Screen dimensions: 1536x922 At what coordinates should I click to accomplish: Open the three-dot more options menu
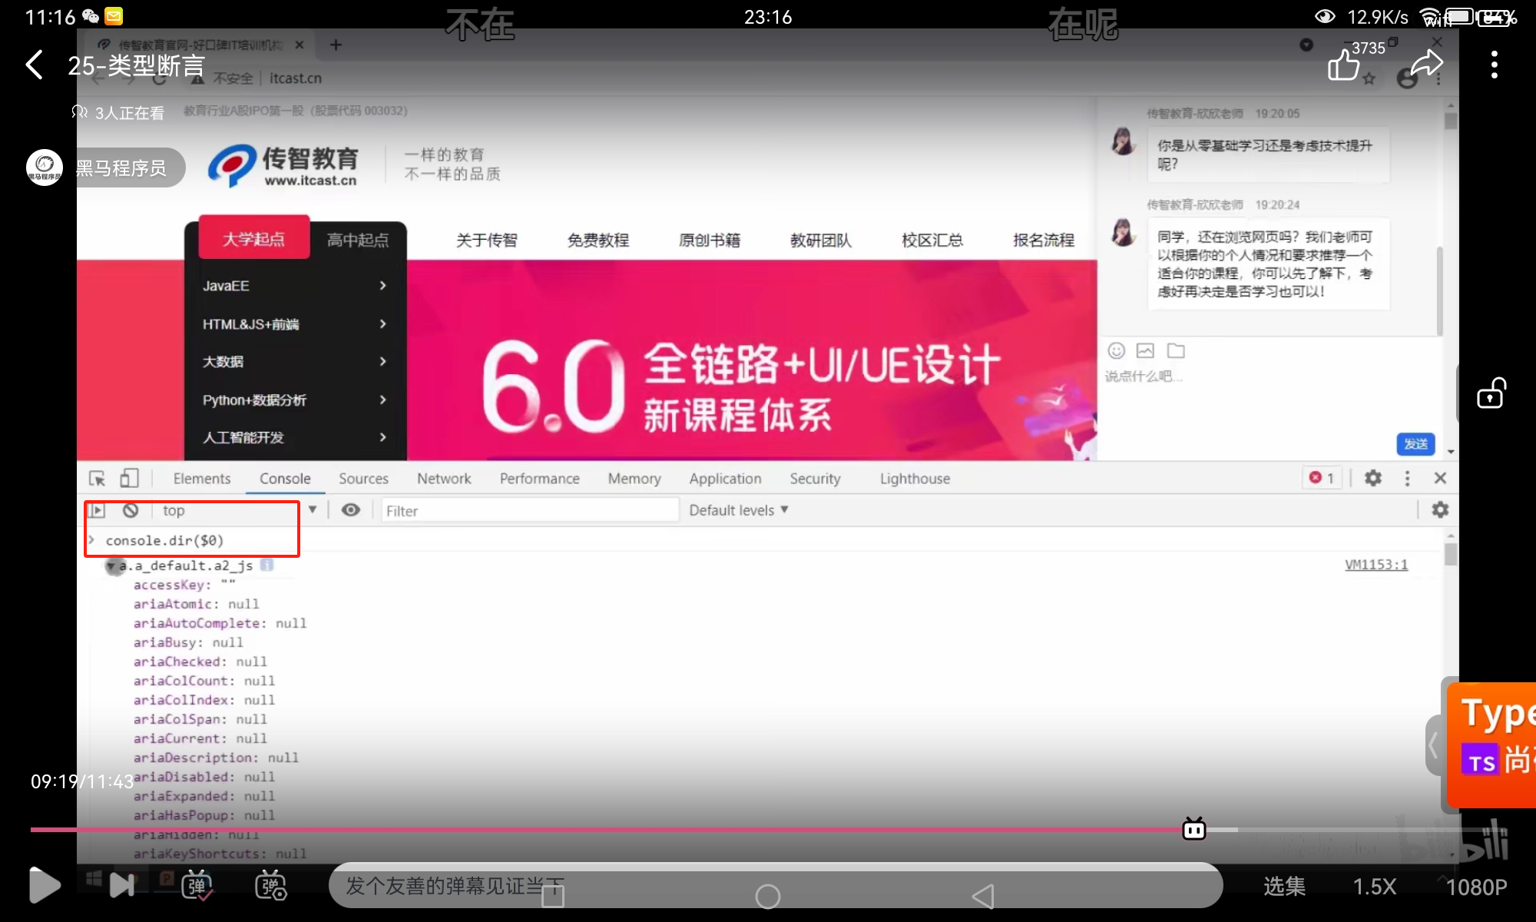(x=1494, y=65)
